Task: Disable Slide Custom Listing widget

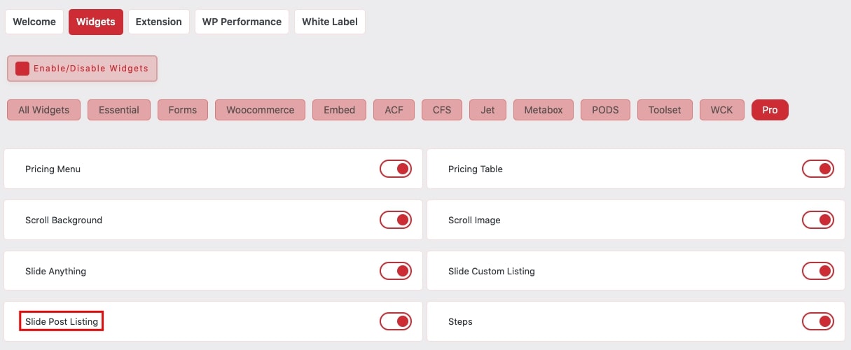Action: click(818, 270)
